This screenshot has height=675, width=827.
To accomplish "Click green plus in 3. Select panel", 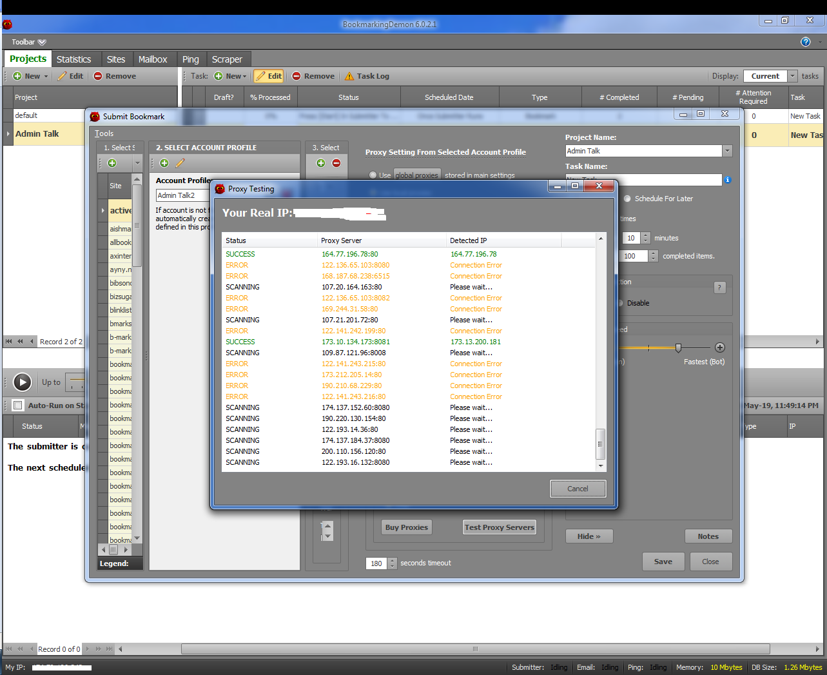I will [320, 163].
